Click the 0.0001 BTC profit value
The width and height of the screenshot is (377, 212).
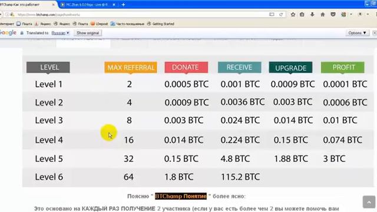pyautogui.click(x=345, y=84)
